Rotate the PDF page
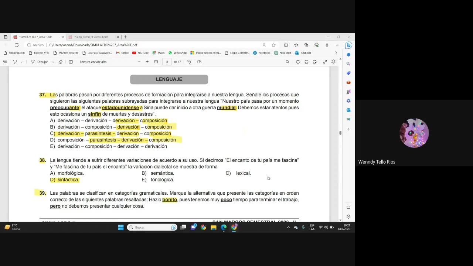 pos(189,62)
